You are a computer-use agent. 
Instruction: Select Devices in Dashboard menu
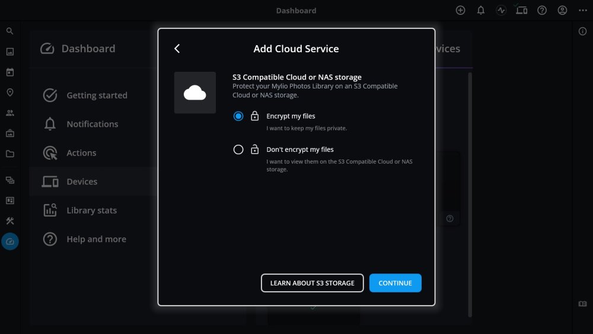coord(93,182)
